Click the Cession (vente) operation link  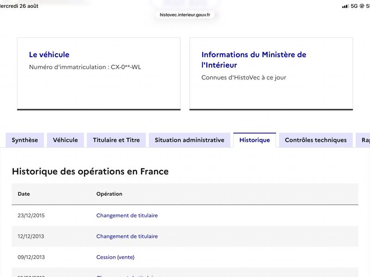[x=115, y=257]
